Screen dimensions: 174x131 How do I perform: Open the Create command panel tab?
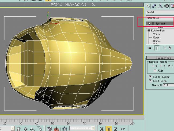tap(148, 6)
